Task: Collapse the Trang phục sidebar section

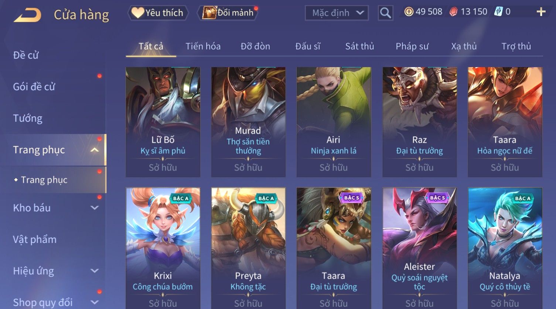Action: tap(95, 150)
